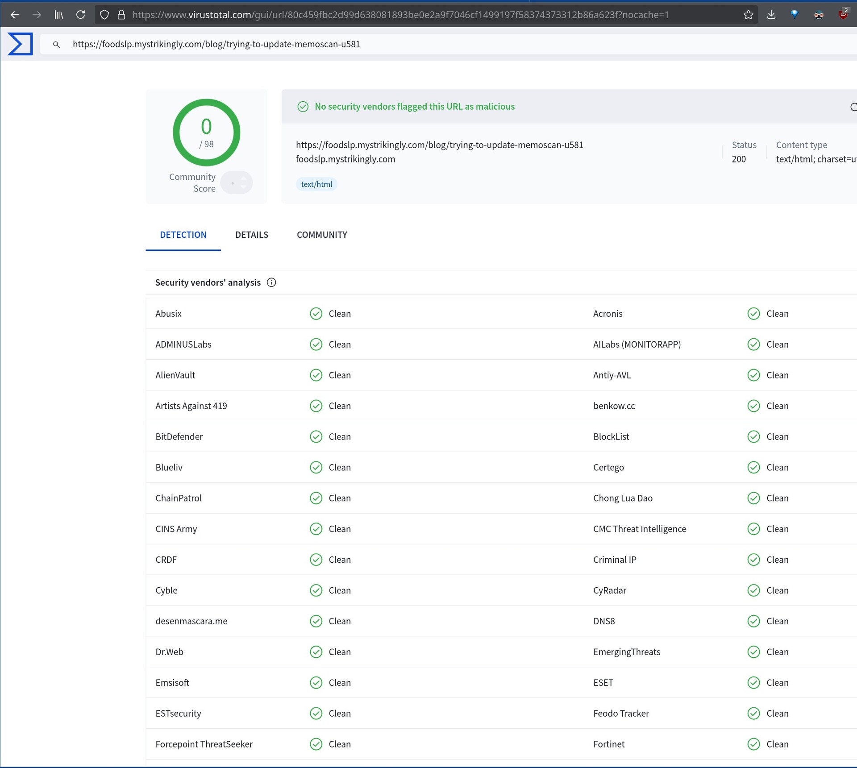Viewport: 857px width, 768px height.
Task: Vote up on Community Score
Action: [x=244, y=178]
